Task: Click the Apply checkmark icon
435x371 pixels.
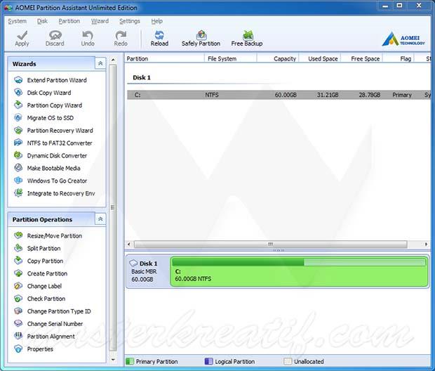Action: point(22,35)
